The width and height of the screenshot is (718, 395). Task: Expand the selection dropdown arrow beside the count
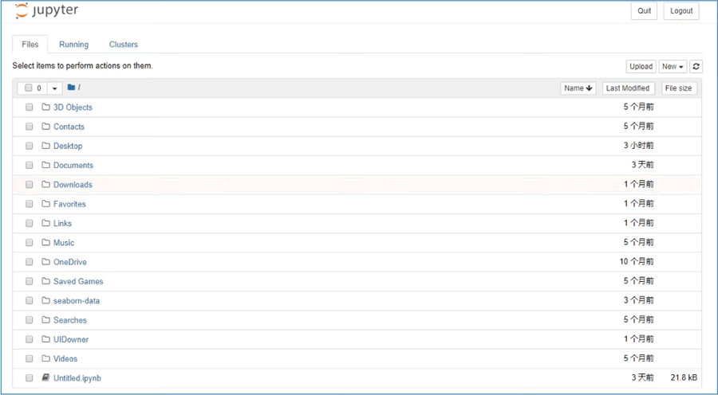pos(54,88)
